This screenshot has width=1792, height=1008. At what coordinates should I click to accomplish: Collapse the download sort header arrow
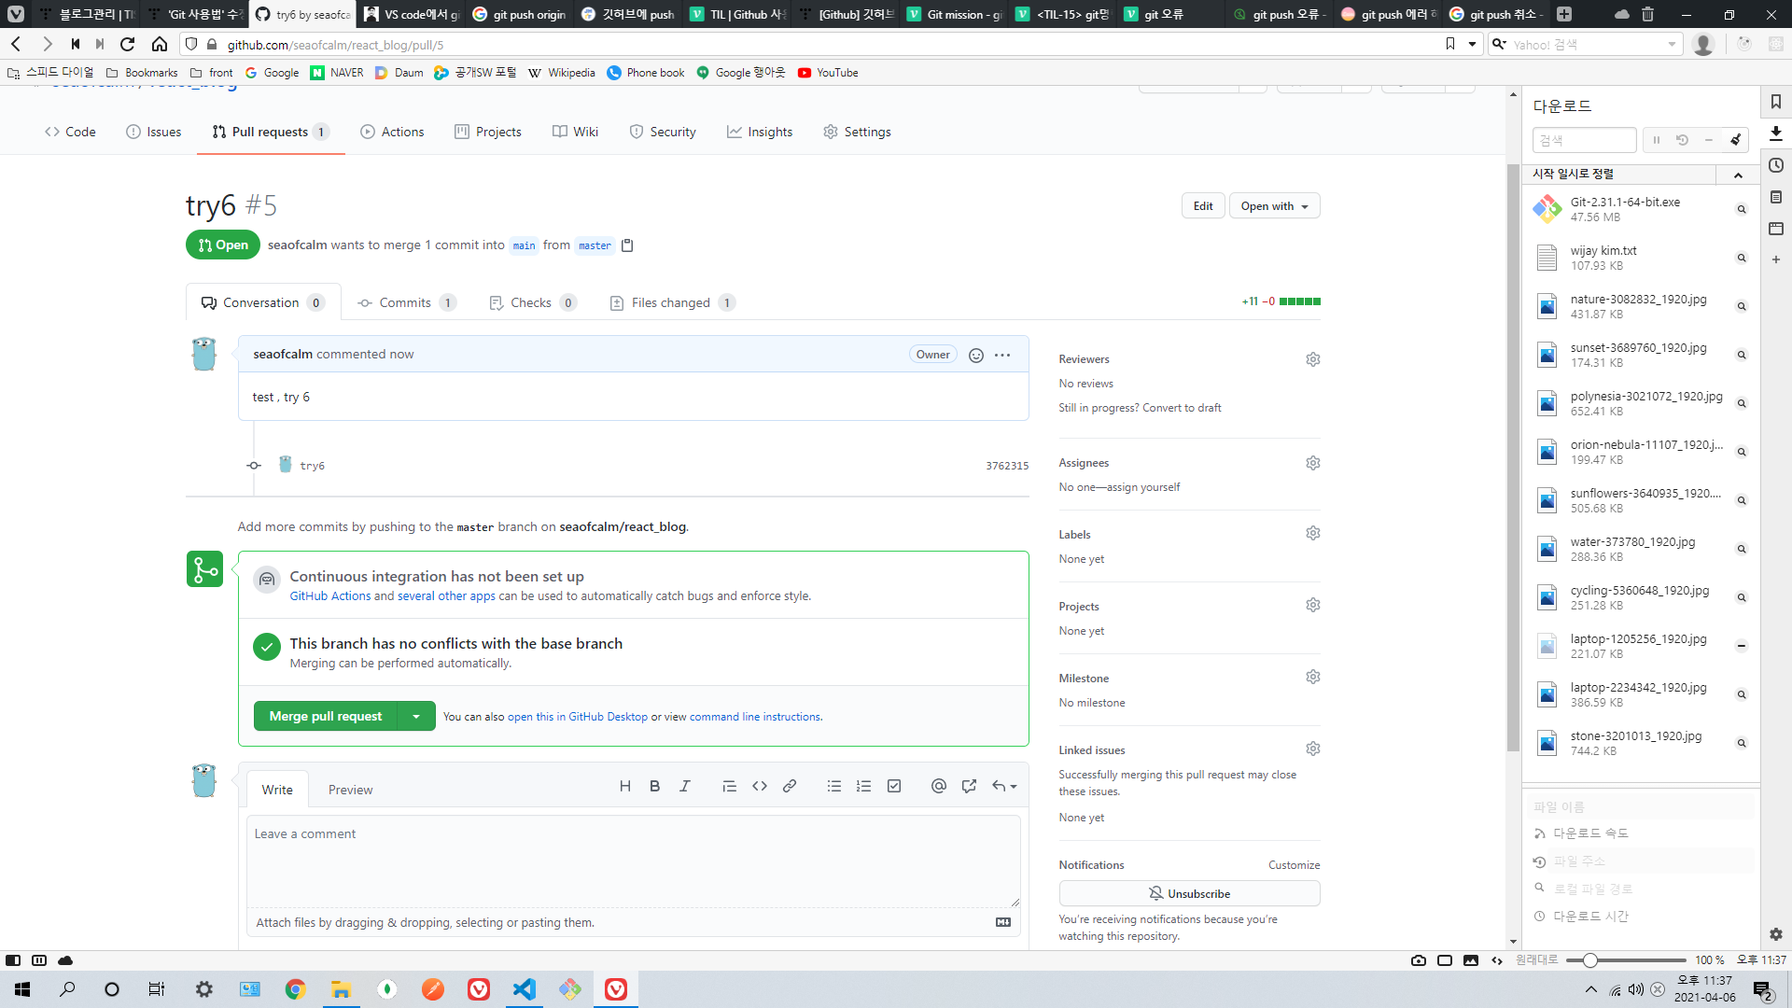coord(1738,175)
